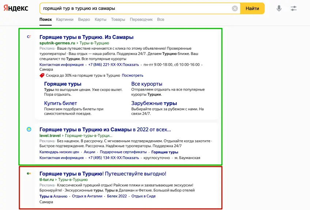Image resolution: width=310 pixels, height=210 pixels.
Task: Click Горящие-туры-в-Турци... breadcrumb link
Action: [88, 135]
